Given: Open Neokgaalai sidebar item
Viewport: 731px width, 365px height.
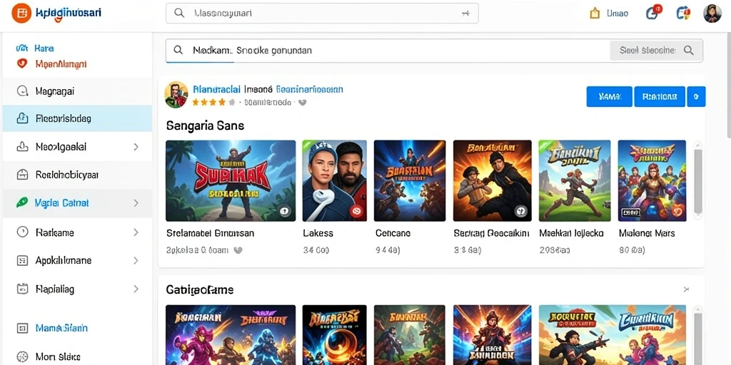Looking at the screenshot, I should point(77,147).
